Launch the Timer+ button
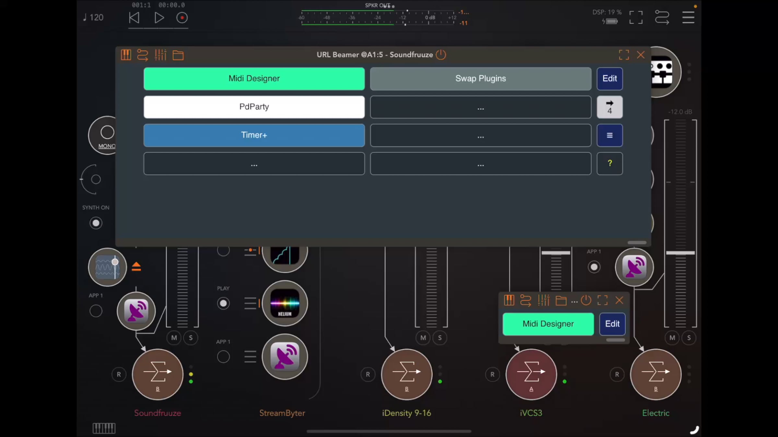778x437 pixels. (x=254, y=135)
